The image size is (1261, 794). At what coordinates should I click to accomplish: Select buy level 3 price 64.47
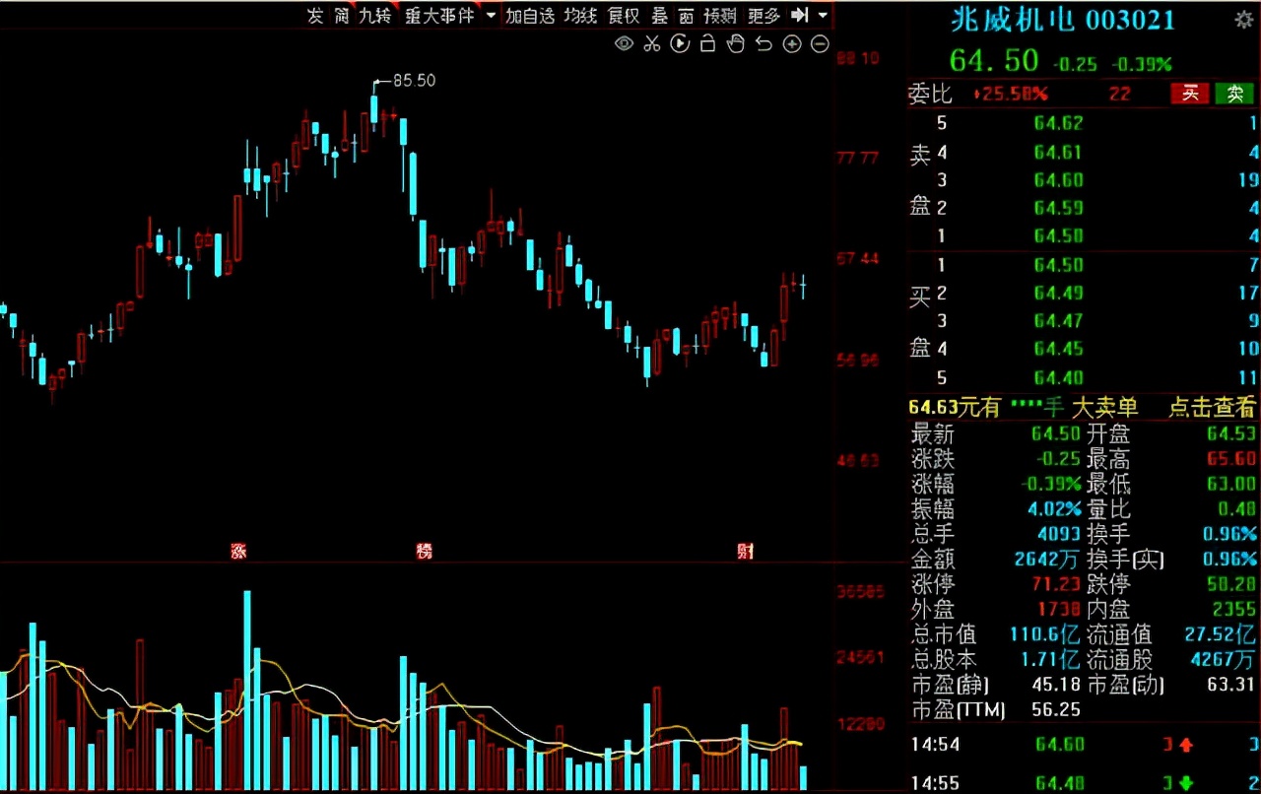1058,320
